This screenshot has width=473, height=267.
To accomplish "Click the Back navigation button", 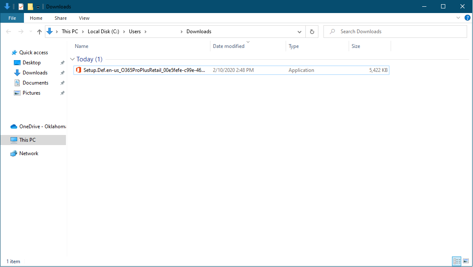I will 8,31.
